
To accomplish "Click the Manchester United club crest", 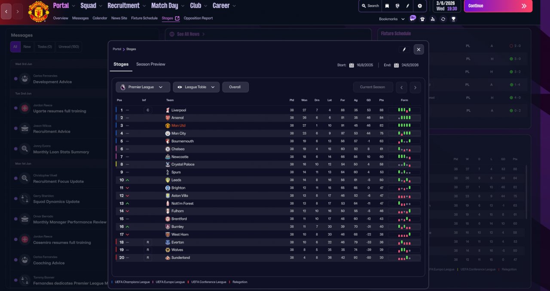I will (39, 12).
